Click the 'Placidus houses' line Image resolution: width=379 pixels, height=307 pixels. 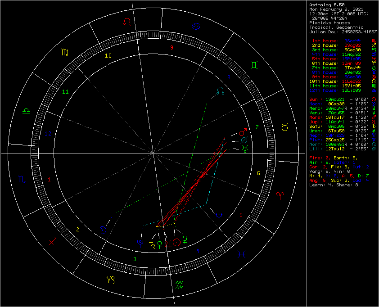click(329, 23)
